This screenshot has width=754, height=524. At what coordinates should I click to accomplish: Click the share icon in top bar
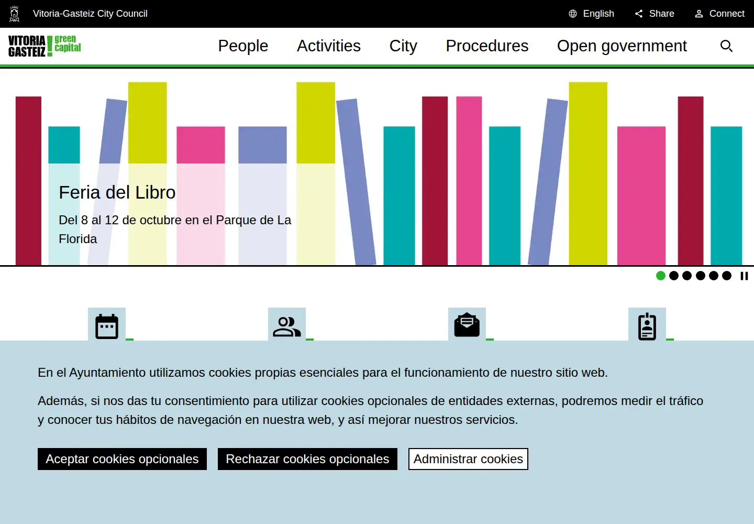(x=639, y=14)
